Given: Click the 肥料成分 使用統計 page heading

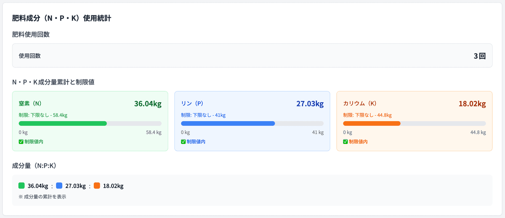Looking at the screenshot, I should click(x=61, y=19).
